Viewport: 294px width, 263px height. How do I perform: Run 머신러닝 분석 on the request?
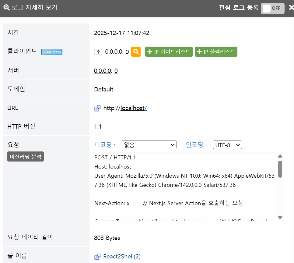[x=26, y=157]
